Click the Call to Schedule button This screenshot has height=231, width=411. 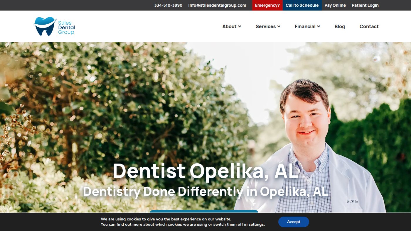pyautogui.click(x=302, y=5)
